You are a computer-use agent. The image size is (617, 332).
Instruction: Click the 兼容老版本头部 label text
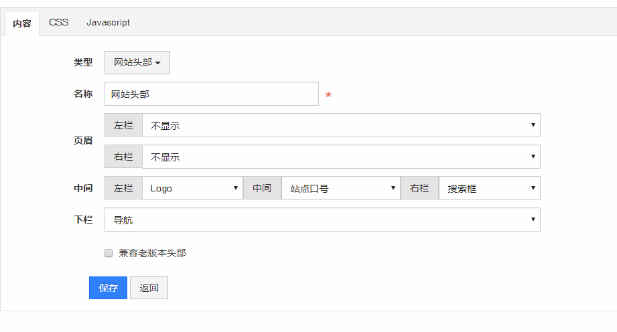pos(152,253)
